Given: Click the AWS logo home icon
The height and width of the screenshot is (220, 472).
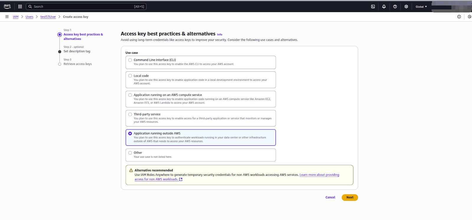Looking at the screenshot, I should (x=7, y=6).
